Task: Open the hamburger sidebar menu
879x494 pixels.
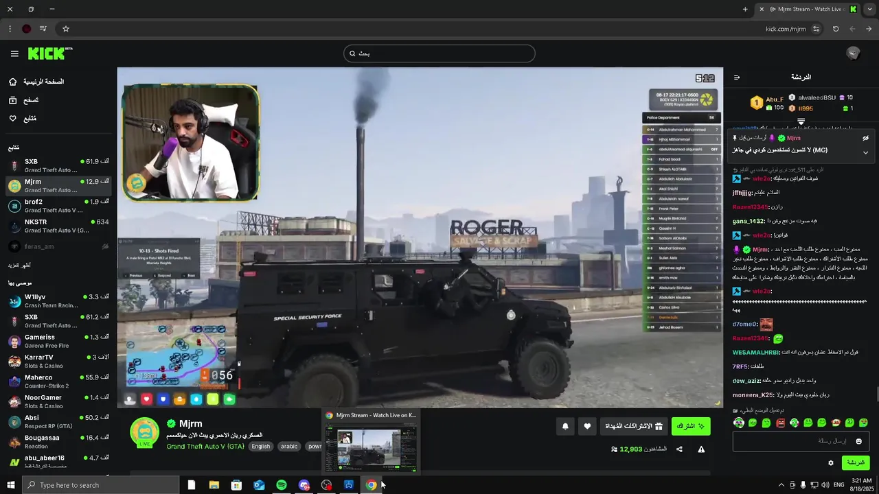Action: coord(14,54)
